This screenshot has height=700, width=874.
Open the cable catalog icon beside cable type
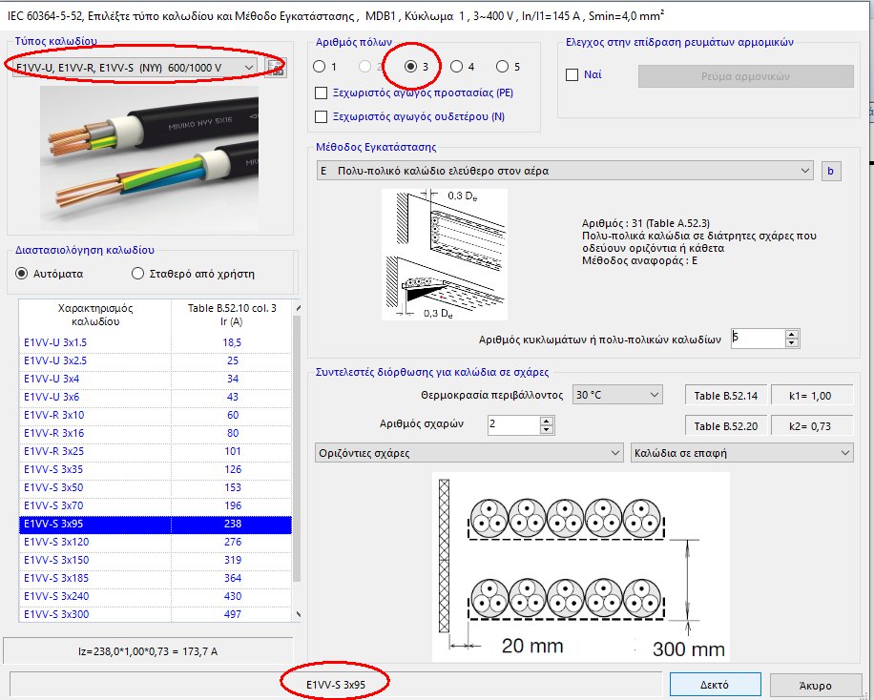(277, 67)
